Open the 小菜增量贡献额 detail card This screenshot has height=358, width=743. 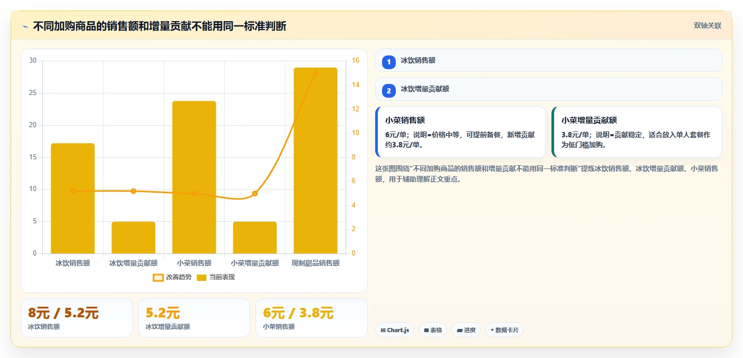(x=636, y=132)
